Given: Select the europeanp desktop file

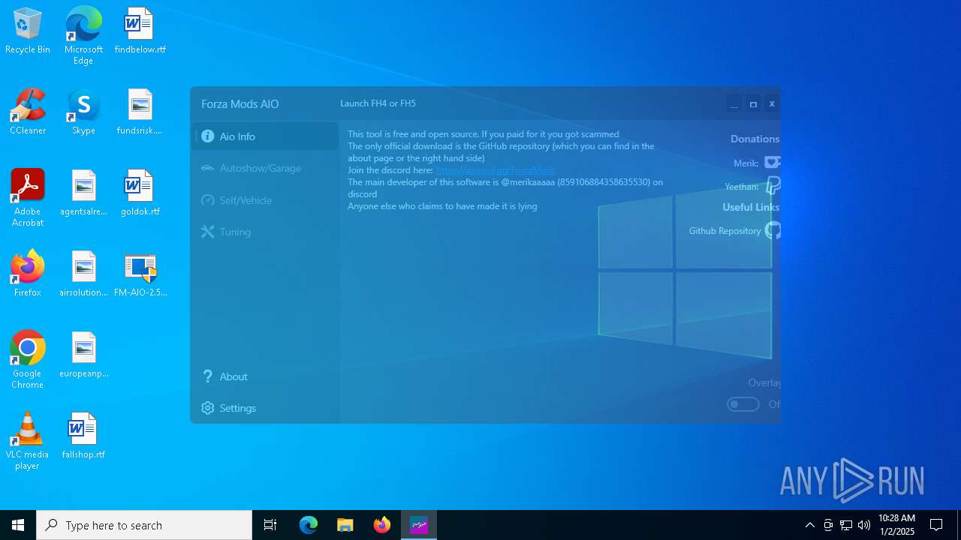Looking at the screenshot, I should [x=83, y=355].
